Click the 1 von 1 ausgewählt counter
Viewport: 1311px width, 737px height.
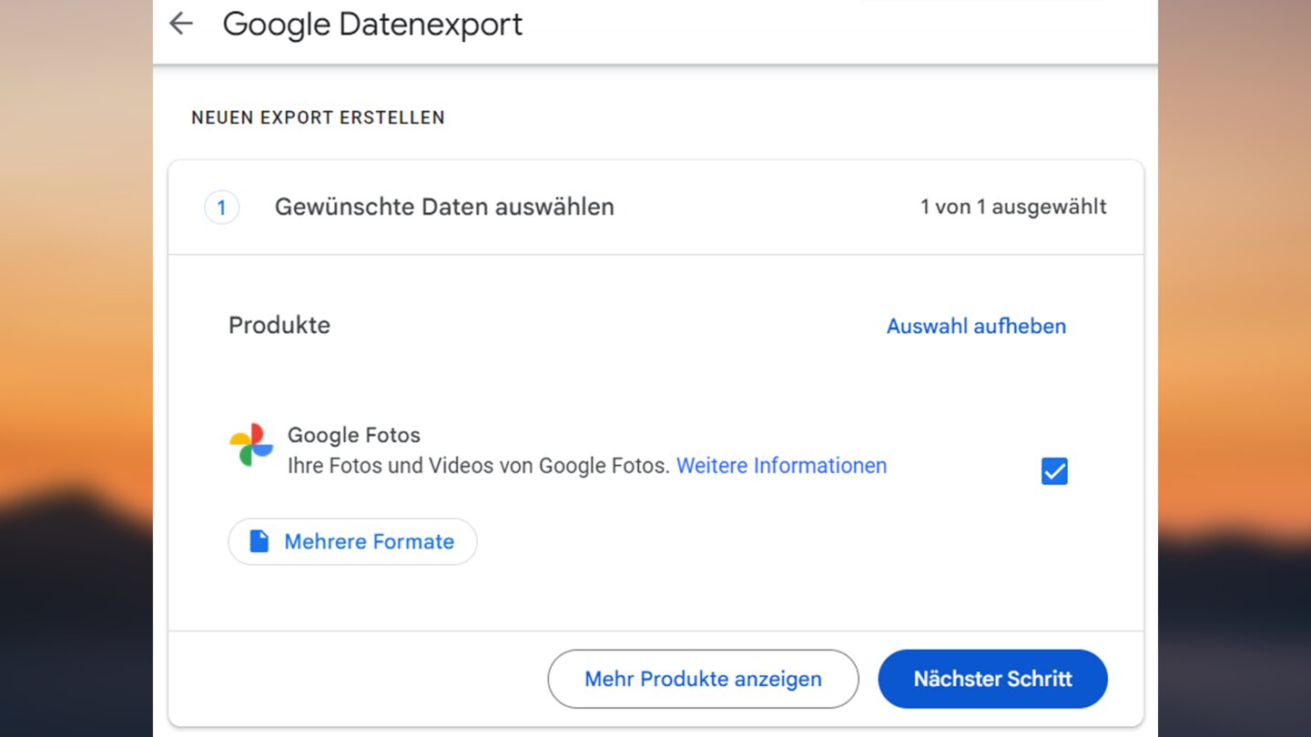[1013, 207]
